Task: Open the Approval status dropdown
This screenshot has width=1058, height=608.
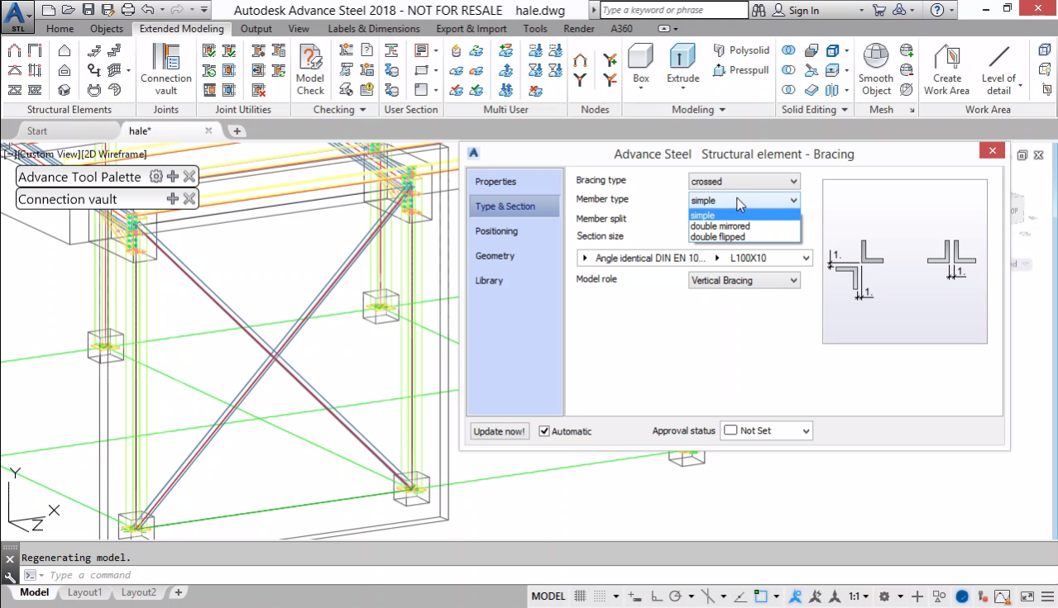Action: (766, 430)
